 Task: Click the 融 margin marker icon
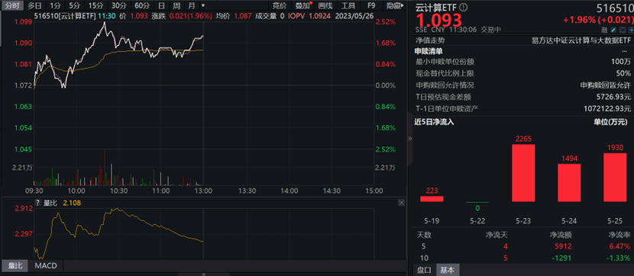tap(605, 30)
